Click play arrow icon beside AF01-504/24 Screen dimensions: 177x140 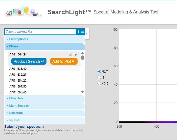[76, 55]
